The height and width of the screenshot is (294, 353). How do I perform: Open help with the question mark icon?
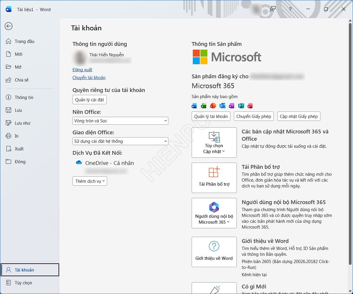(290, 9)
